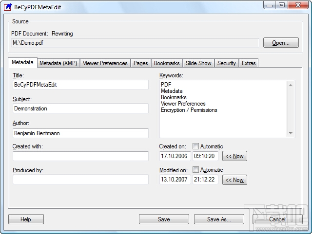Click the Keywords scrollbar up arrow
312x234 pixels.
coord(291,85)
